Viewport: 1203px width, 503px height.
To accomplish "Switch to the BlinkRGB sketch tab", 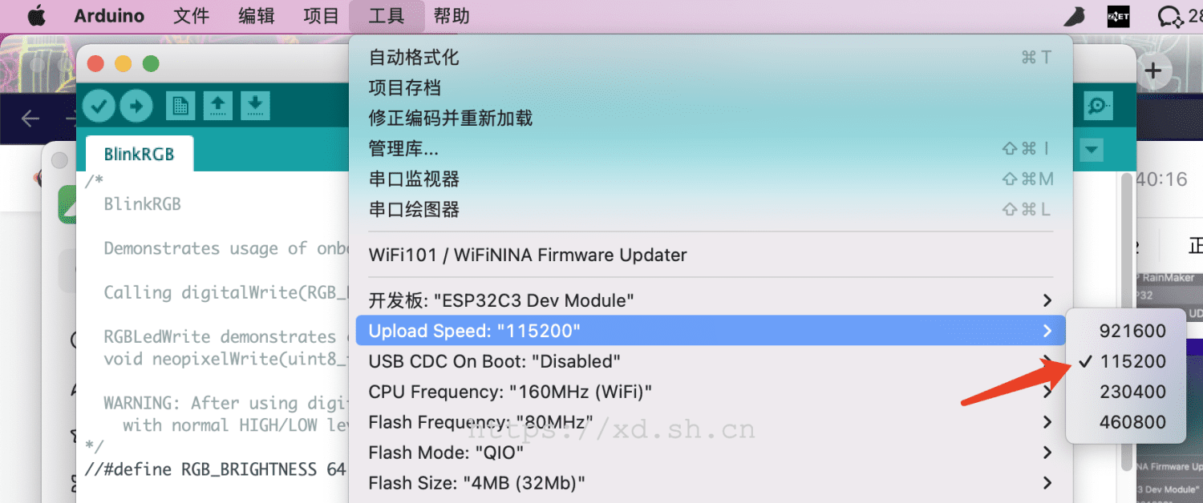I will coord(139,154).
